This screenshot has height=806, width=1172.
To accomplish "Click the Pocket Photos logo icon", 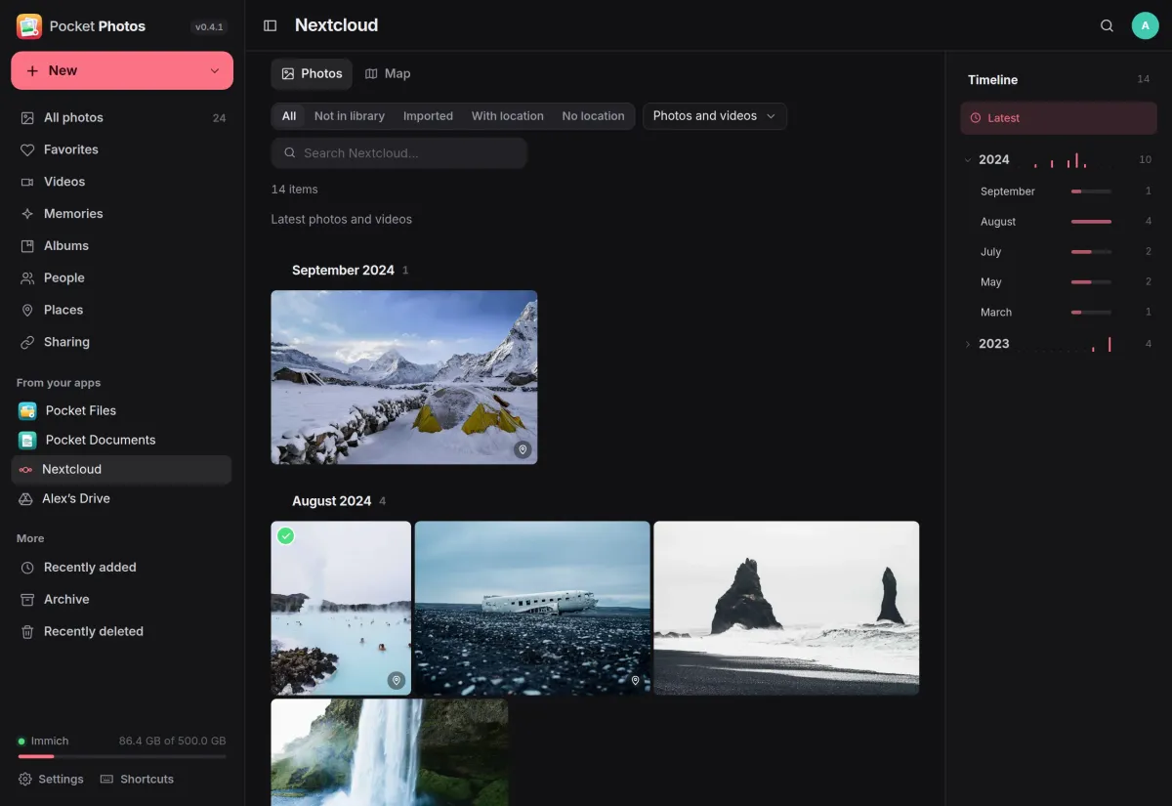I will tap(29, 26).
